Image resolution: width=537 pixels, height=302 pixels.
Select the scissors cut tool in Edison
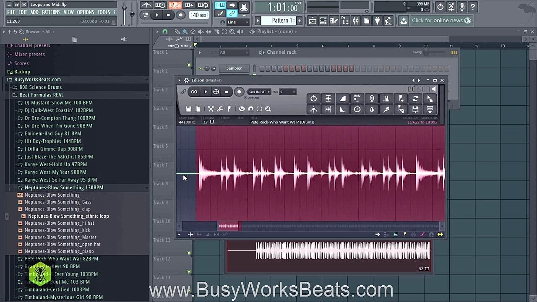pos(211,109)
